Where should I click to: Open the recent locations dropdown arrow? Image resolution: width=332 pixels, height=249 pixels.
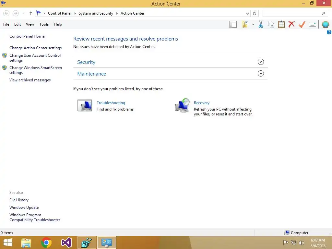point(23,13)
